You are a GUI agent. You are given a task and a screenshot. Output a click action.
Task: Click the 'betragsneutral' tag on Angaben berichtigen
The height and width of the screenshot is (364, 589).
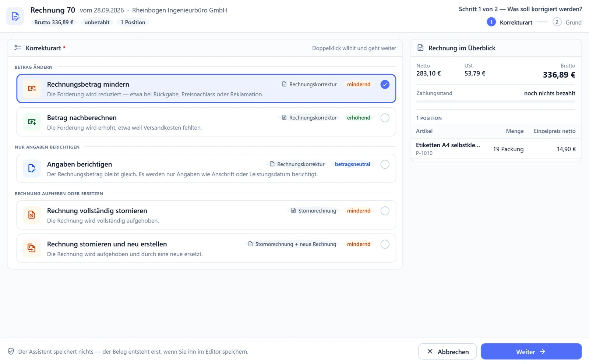[352, 164]
